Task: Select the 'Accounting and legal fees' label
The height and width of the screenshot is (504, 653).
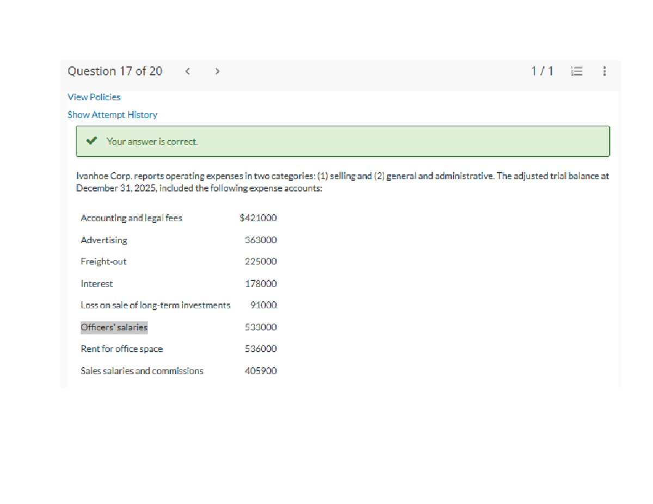Action: click(131, 218)
